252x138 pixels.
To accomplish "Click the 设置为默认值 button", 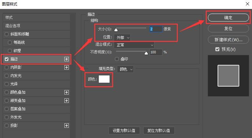I will (x=124, y=130).
